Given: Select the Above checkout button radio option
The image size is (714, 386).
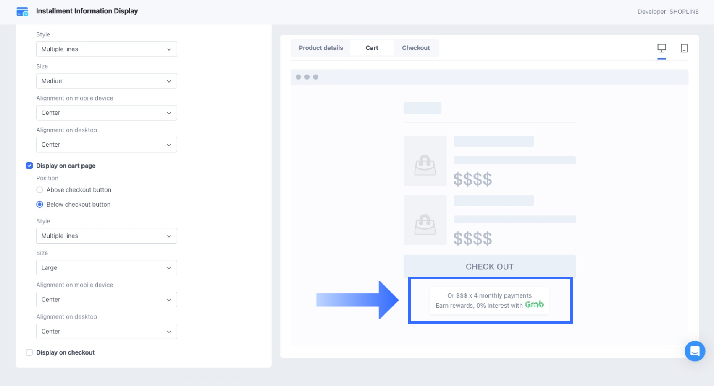Looking at the screenshot, I should [40, 190].
